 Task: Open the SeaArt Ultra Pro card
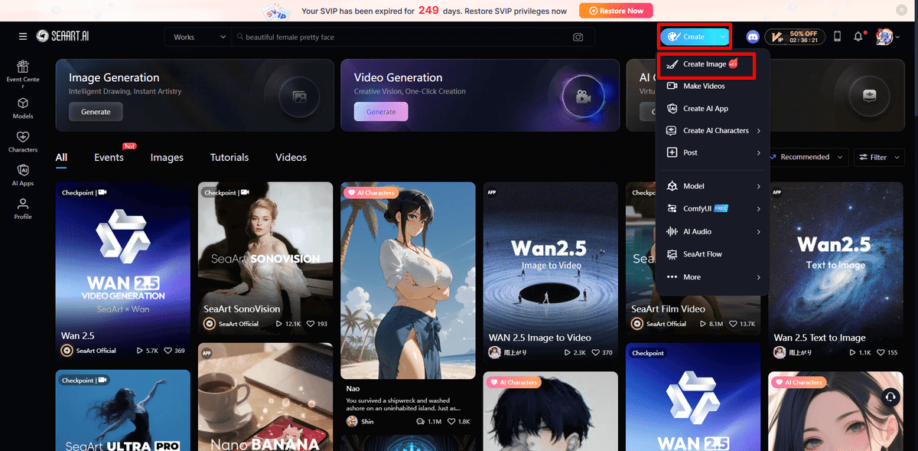(122, 410)
